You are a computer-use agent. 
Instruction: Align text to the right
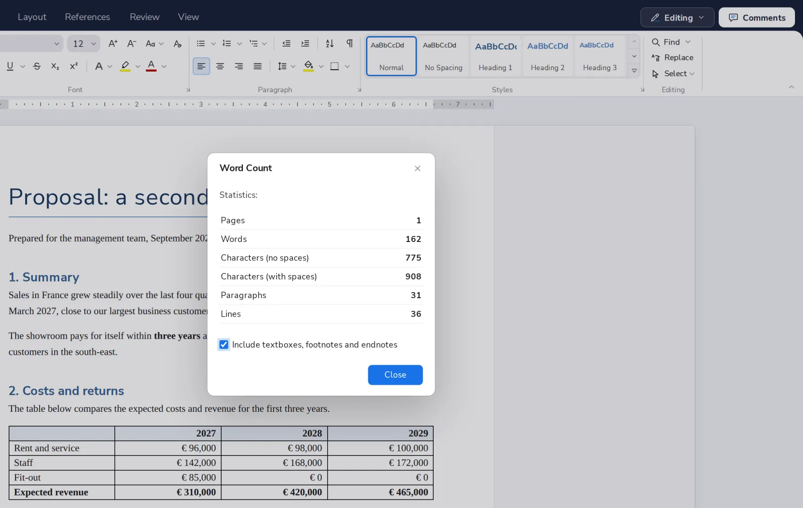click(239, 66)
